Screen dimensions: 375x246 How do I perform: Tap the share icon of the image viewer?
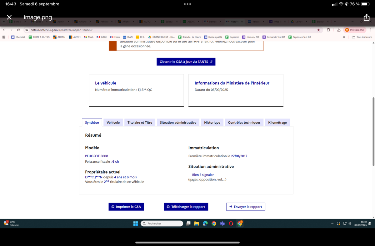click(x=367, y=17)
